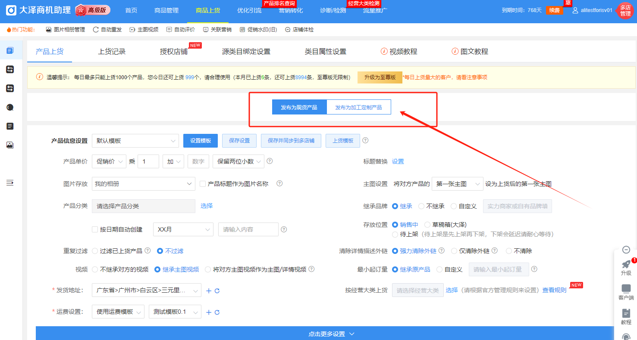The height and width of the screenshot is (340, 637).
Task: Click the sidebar image gallery icon
Action: [x=10, y=145]
